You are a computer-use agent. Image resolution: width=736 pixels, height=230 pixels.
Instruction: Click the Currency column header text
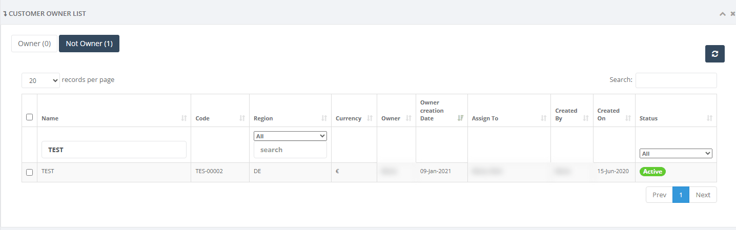349,118
